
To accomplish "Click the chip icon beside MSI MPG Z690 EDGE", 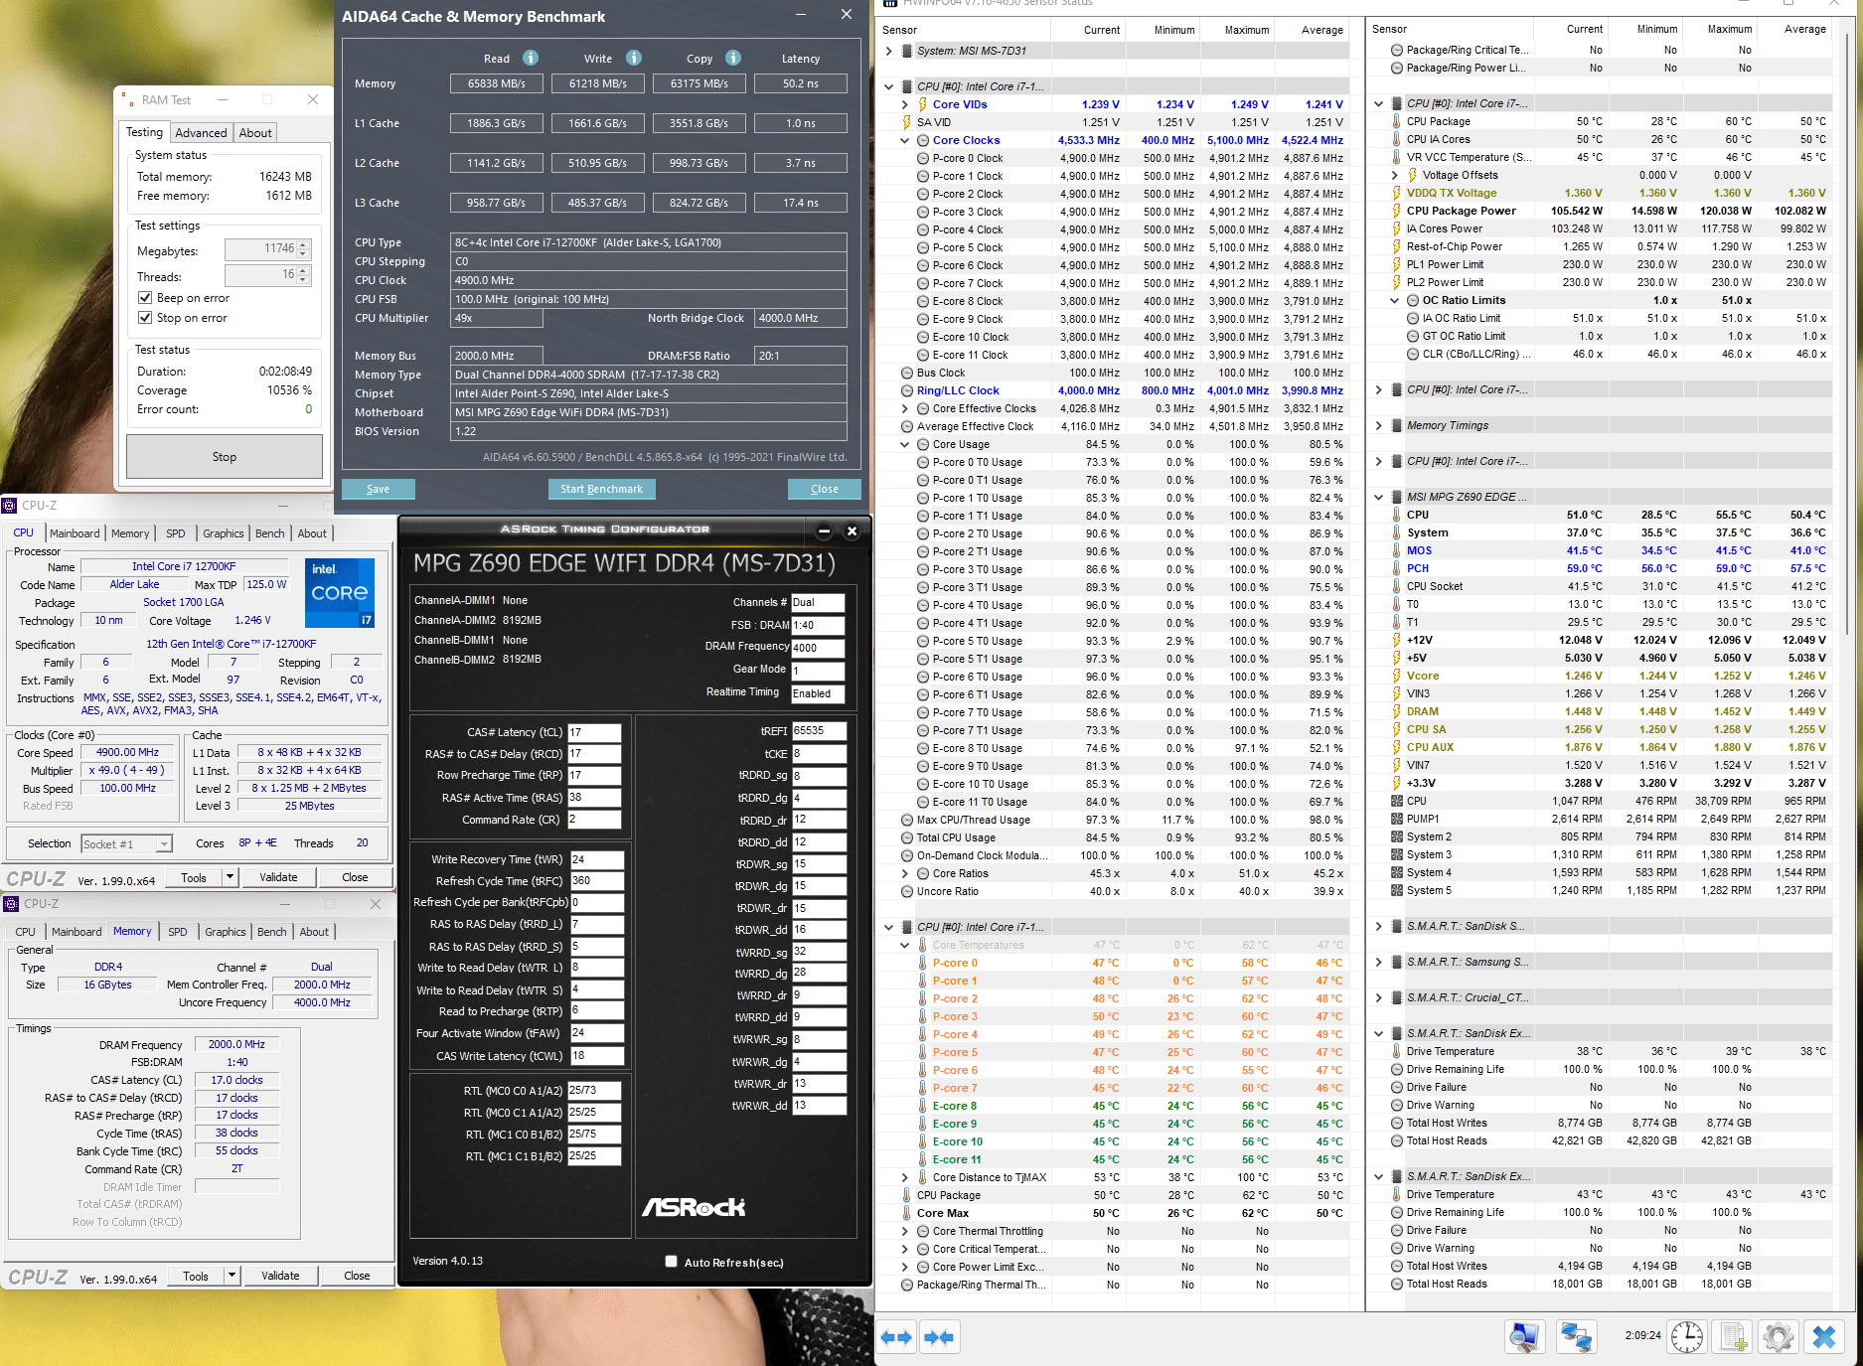I will click(x=1396, y=497).
